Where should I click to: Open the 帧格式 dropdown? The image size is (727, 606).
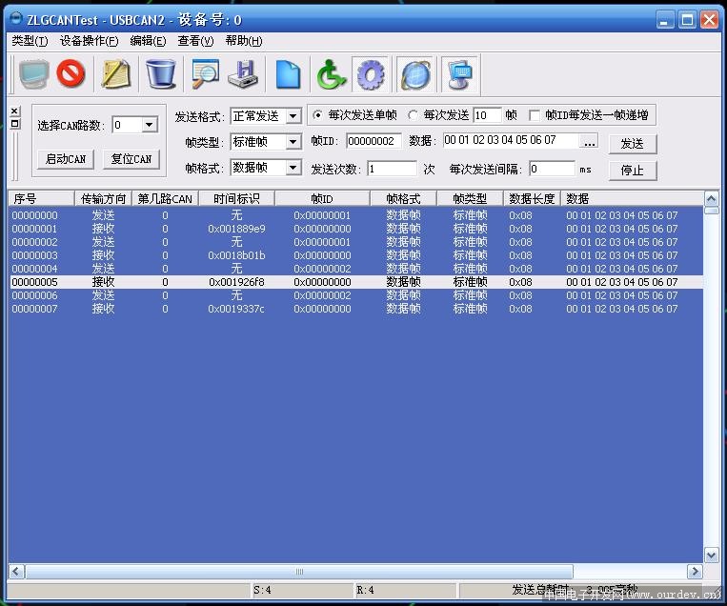(x=293, y=168)
